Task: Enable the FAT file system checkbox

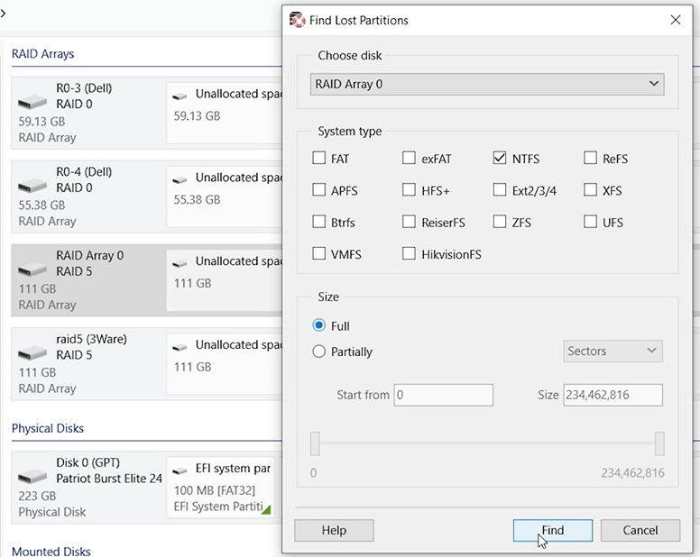Action: click(x=318, y=158)
